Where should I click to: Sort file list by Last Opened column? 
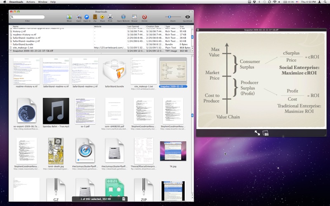point(133,26)
